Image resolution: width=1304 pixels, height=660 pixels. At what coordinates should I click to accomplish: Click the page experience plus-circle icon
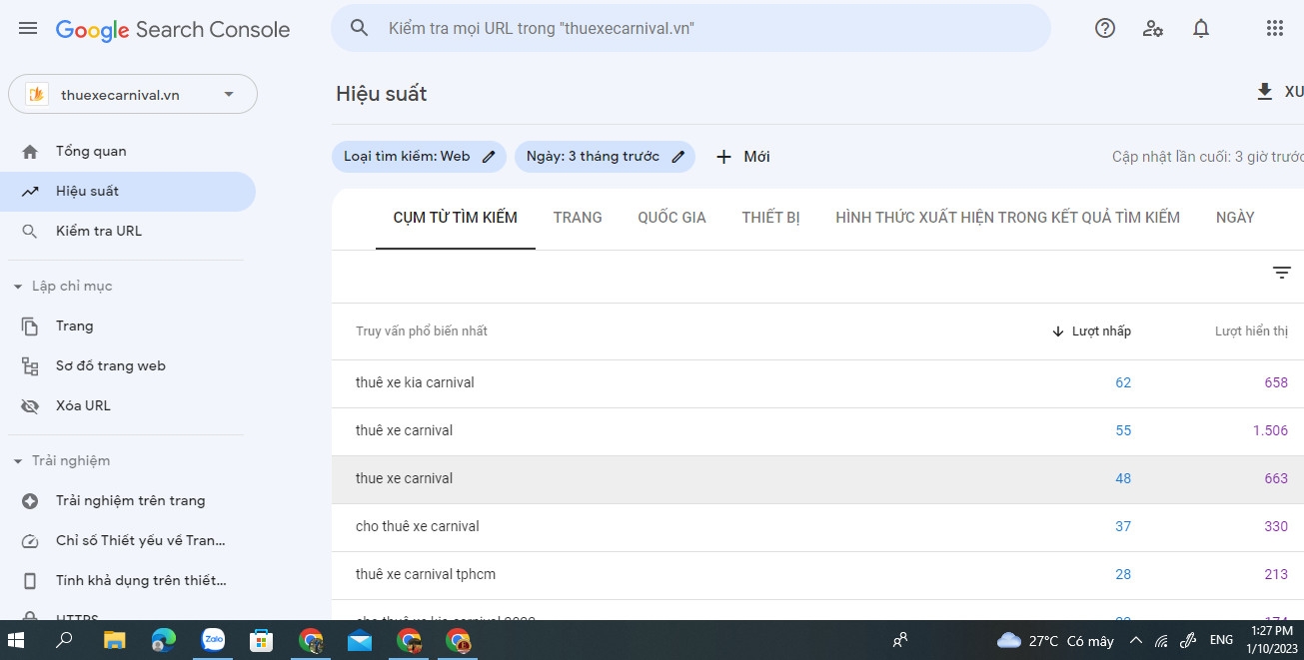pyautogui.click(x=30, y=501)
